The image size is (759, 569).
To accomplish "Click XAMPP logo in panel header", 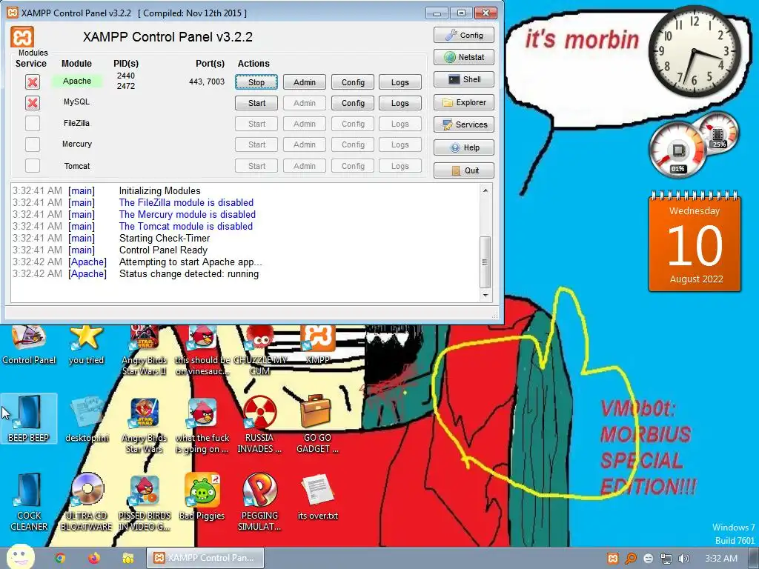I will pyautogui.click(x=22, y=37).
